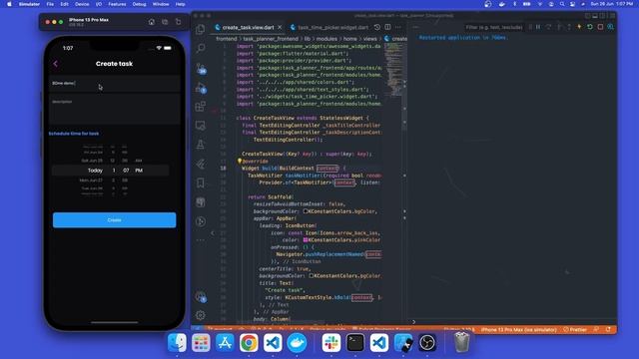Screen dimensions: 639x359
Task: Click the lightbulb code action icon
Action: click(x=240, y=162)
